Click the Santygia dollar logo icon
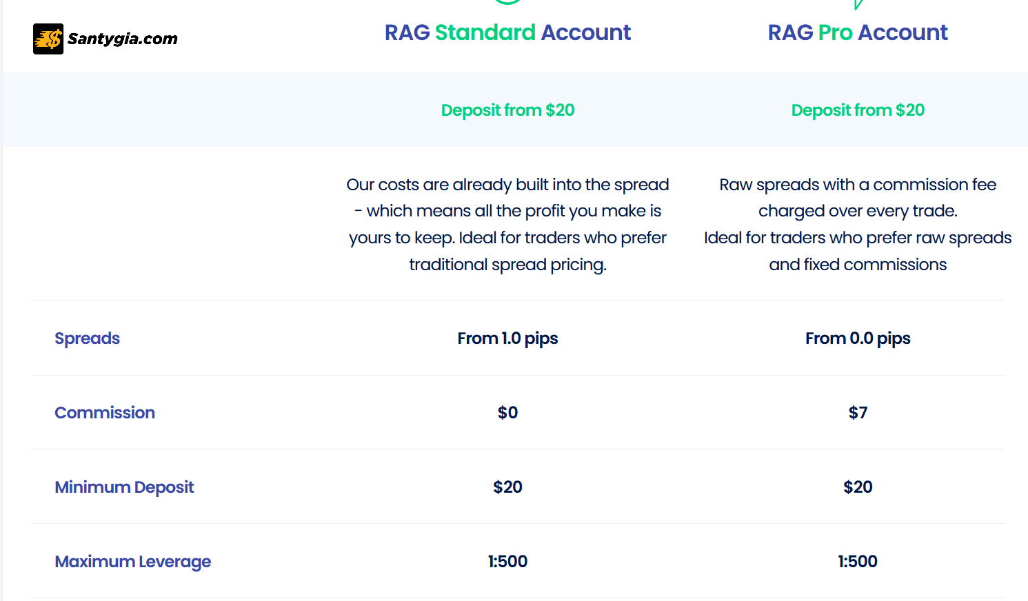The width and height of the screenshot is (1028, 601). coord(48,39)
